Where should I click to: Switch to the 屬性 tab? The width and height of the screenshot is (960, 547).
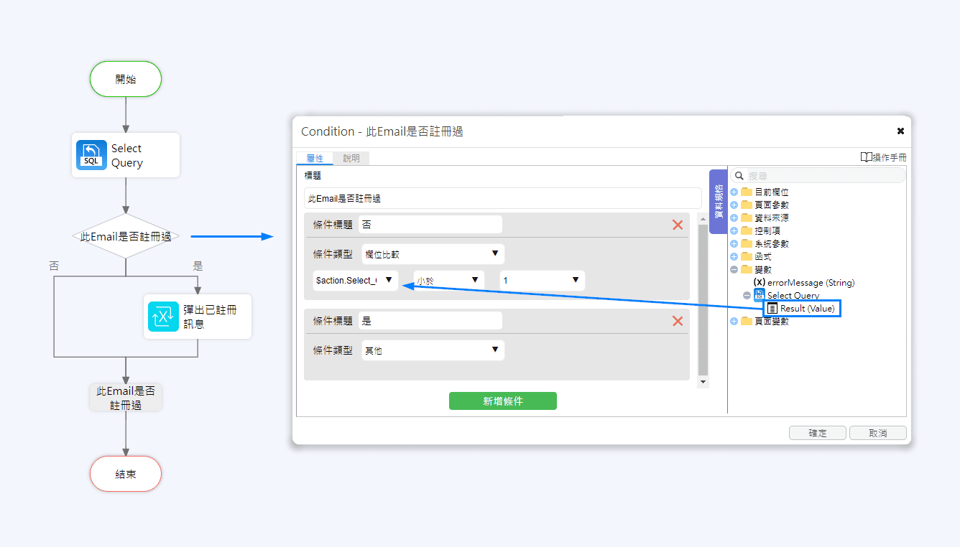tap(315, 159)
